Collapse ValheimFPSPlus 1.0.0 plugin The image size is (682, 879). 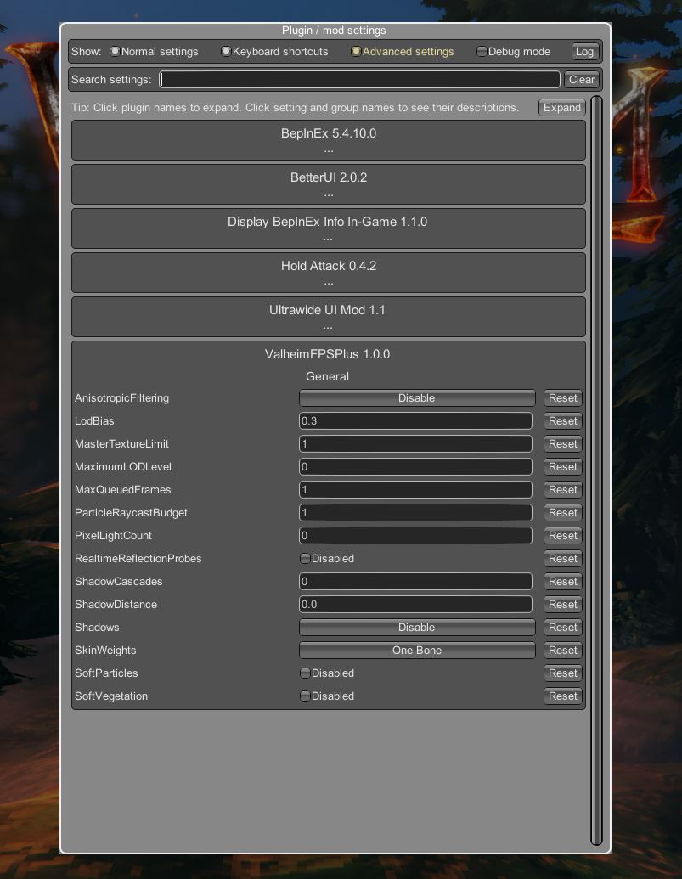click(x=327, y=354)
